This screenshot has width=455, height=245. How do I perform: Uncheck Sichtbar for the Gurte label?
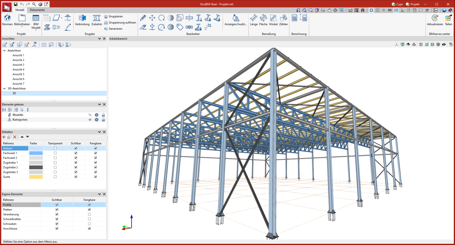click(x=76, y=177)
